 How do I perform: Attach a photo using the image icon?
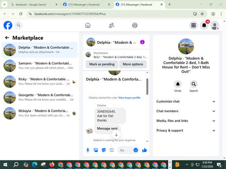96,150
